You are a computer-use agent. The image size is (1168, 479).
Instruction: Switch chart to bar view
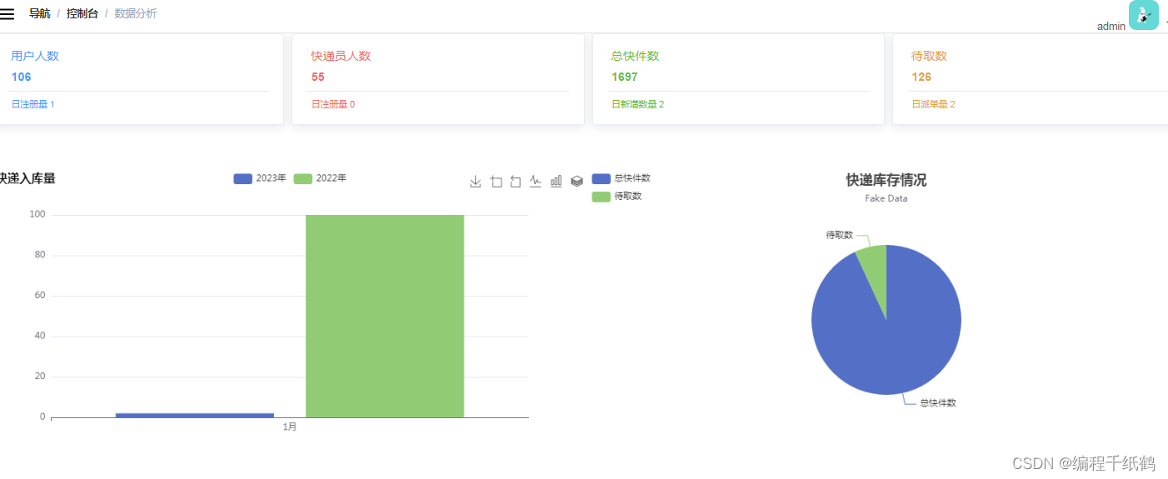[x=556, y=182]
